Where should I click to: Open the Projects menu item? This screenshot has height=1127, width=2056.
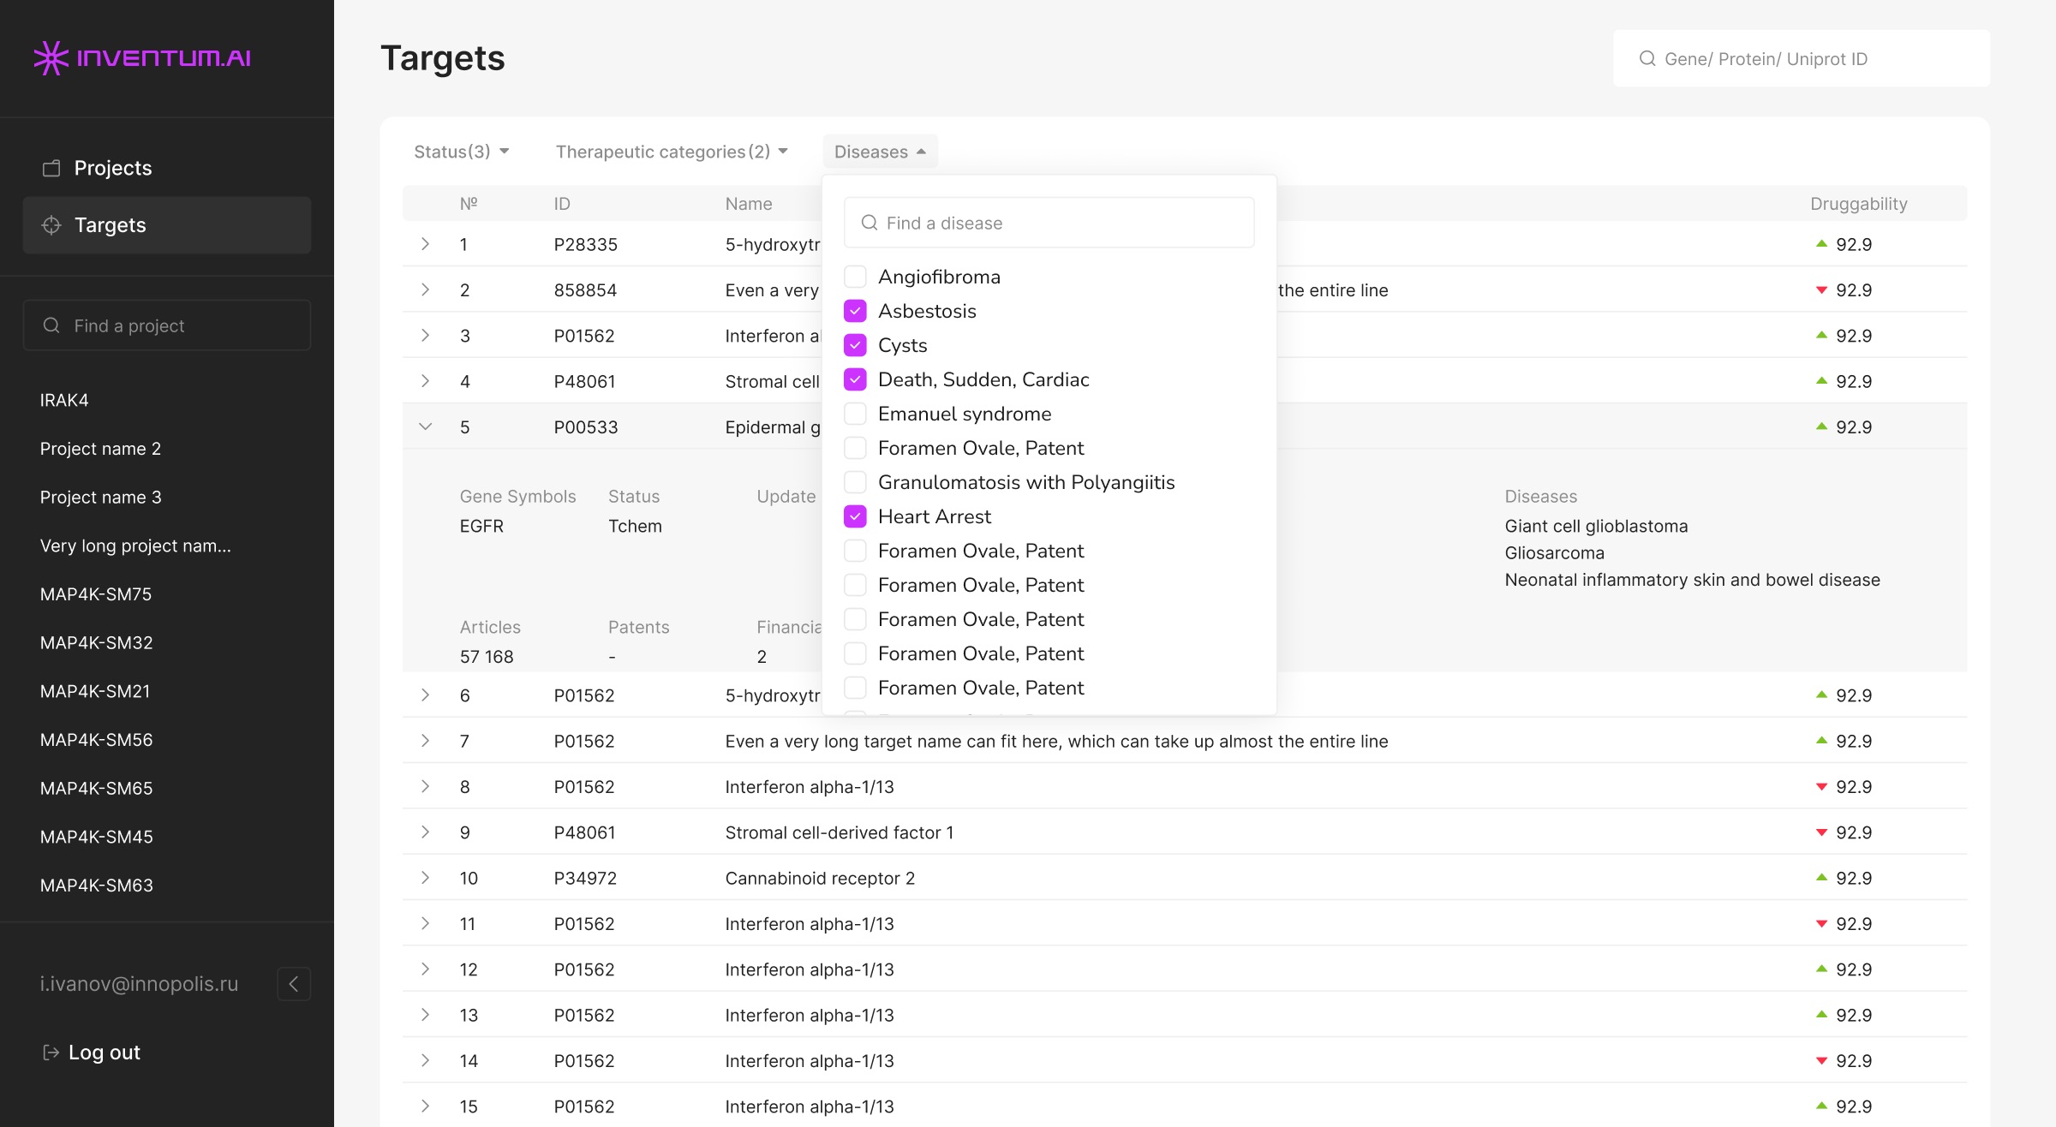(x=167, y=168)
